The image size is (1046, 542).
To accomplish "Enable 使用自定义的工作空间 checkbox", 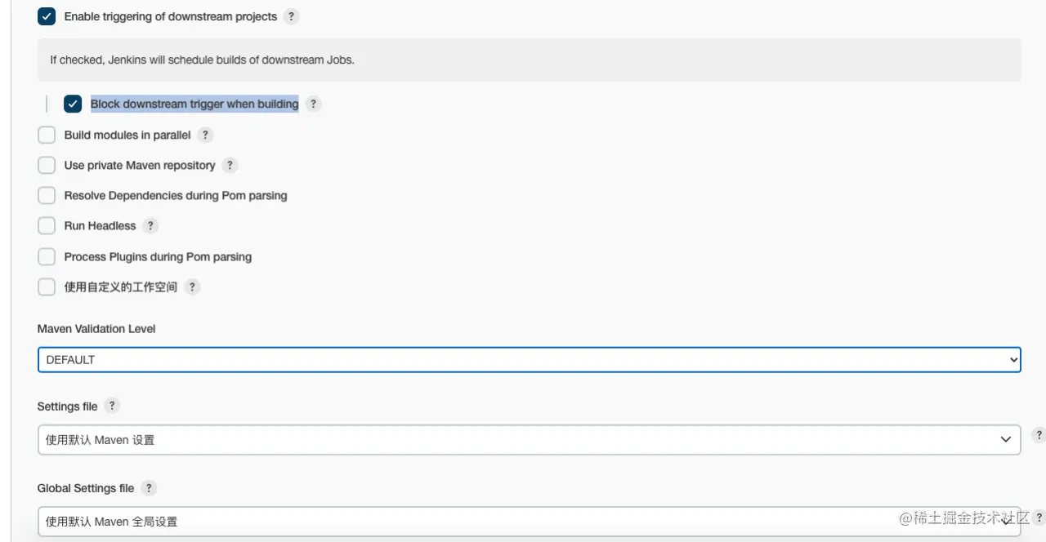I will (x=47, y=287).
